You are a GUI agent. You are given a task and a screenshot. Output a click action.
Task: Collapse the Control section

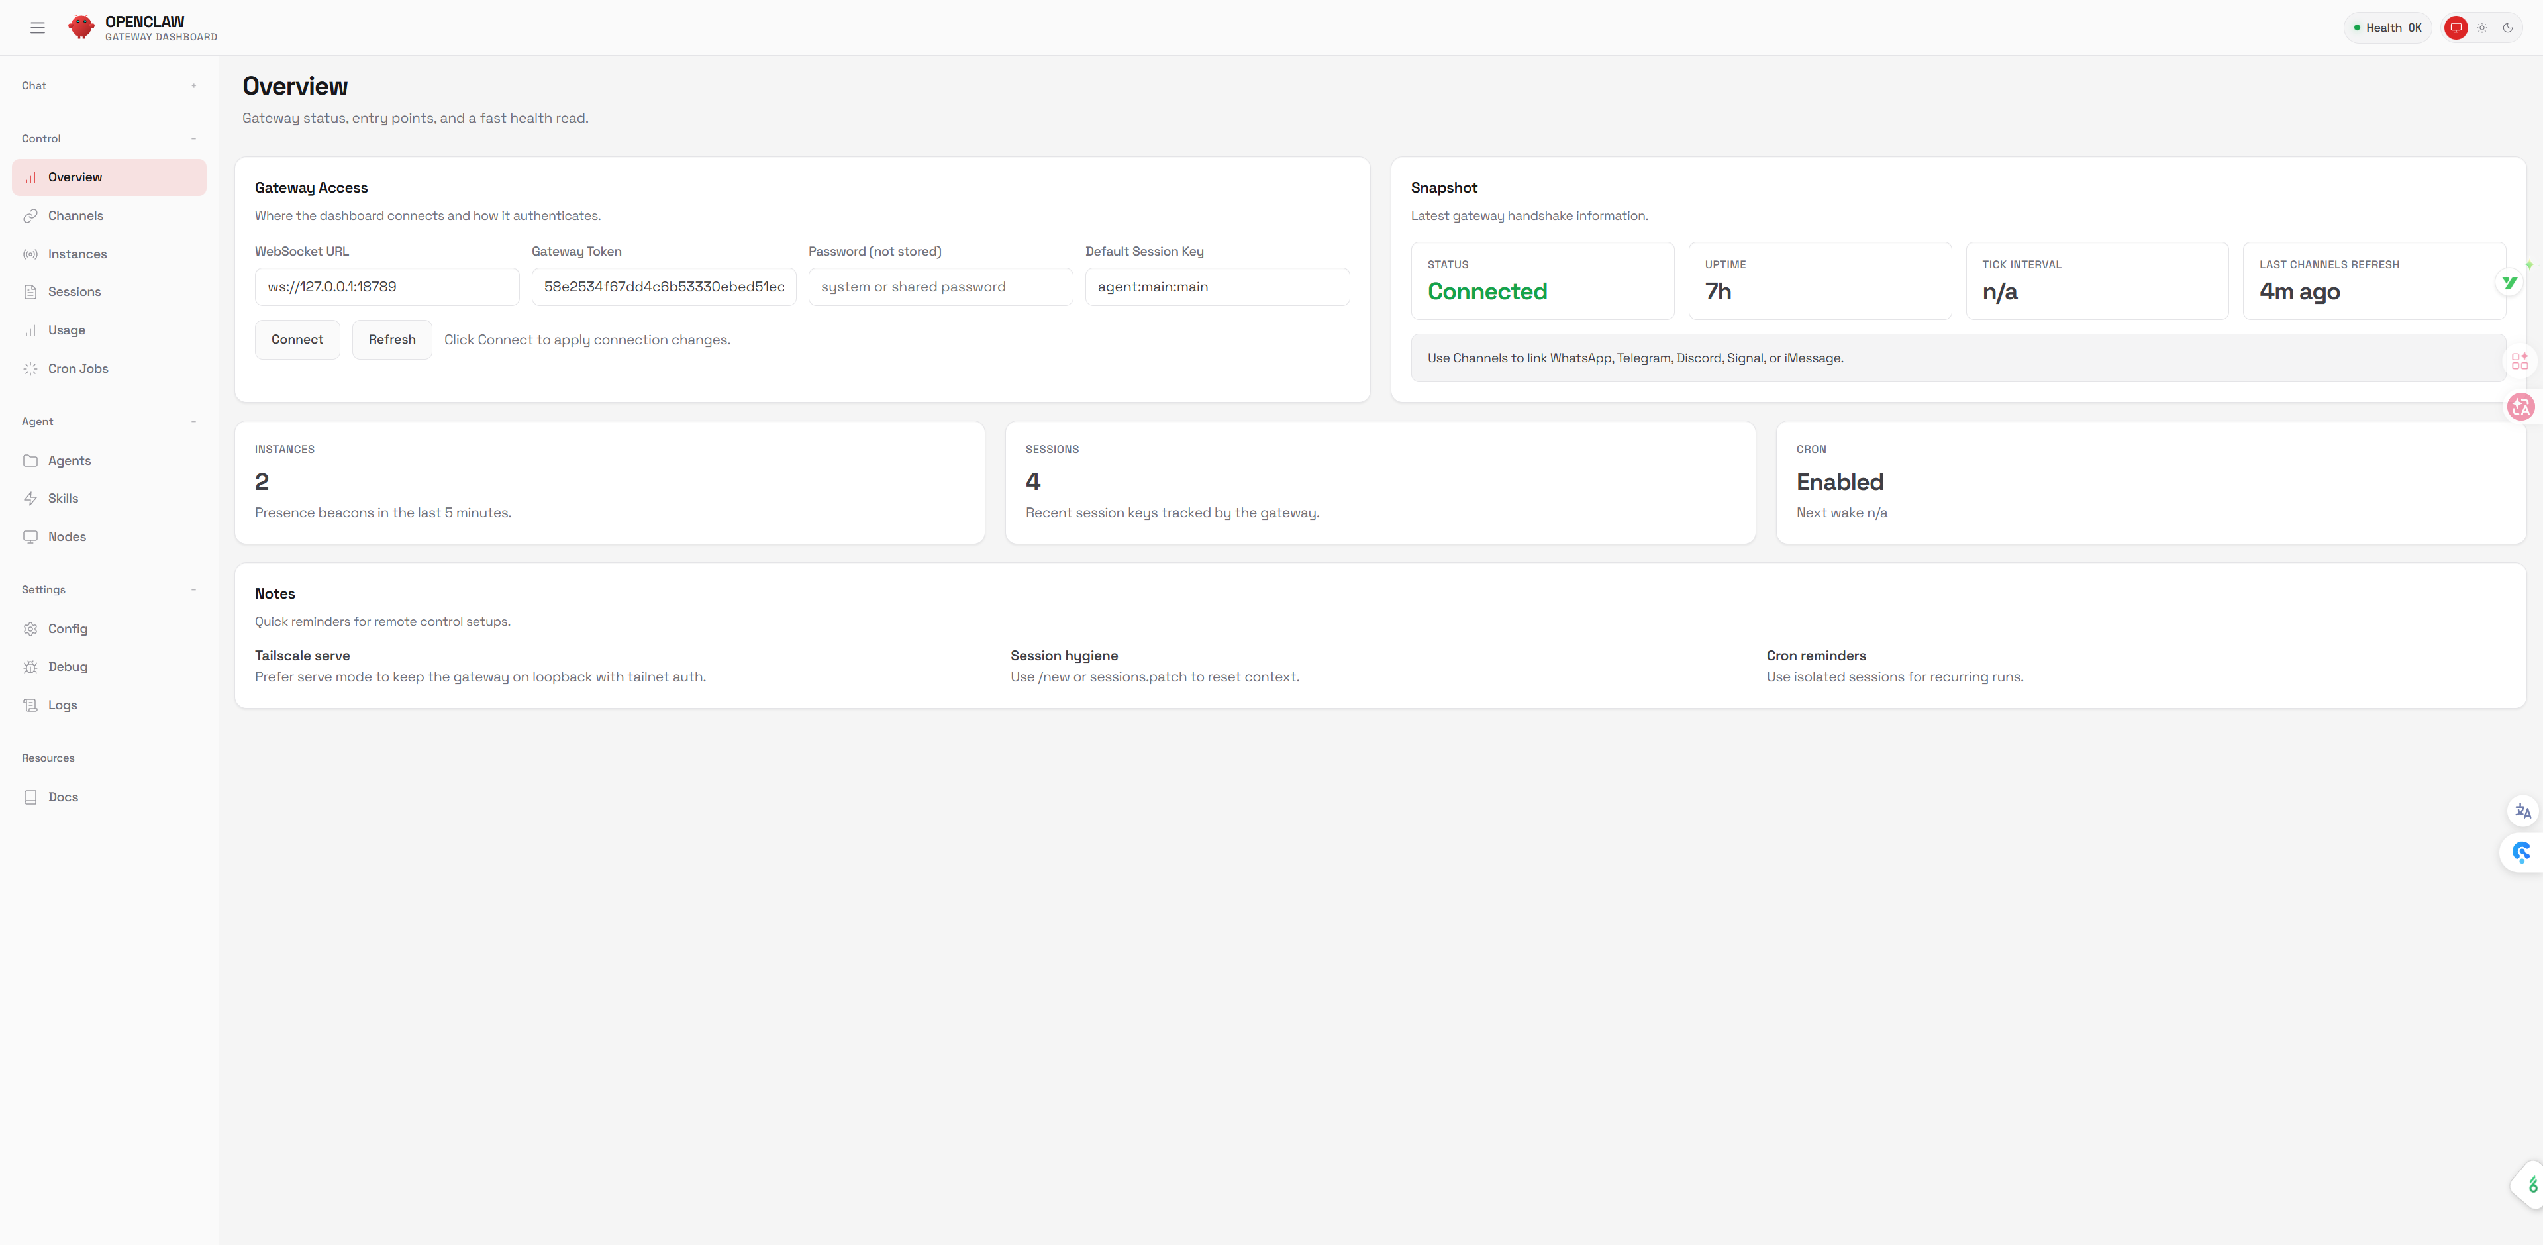pyautogui.click(x=193, y=138)
